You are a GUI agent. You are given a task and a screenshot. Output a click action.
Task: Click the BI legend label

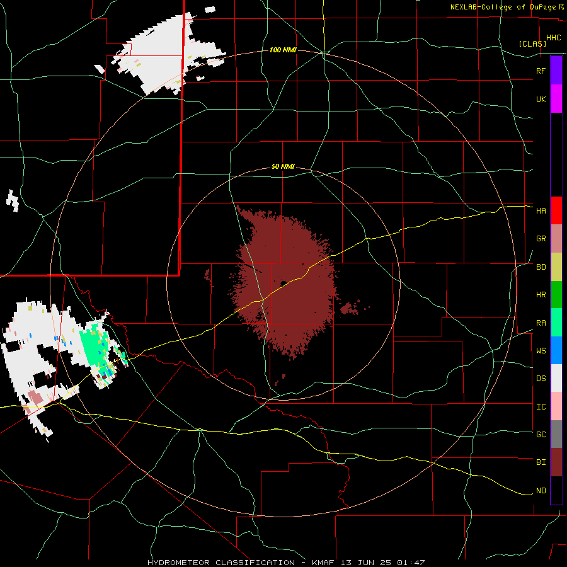(541, 462)
